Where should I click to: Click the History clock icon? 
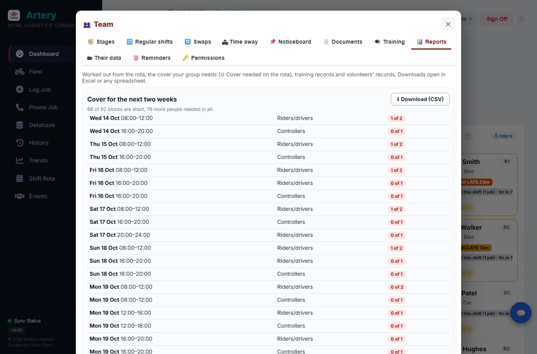pos(20,143)
